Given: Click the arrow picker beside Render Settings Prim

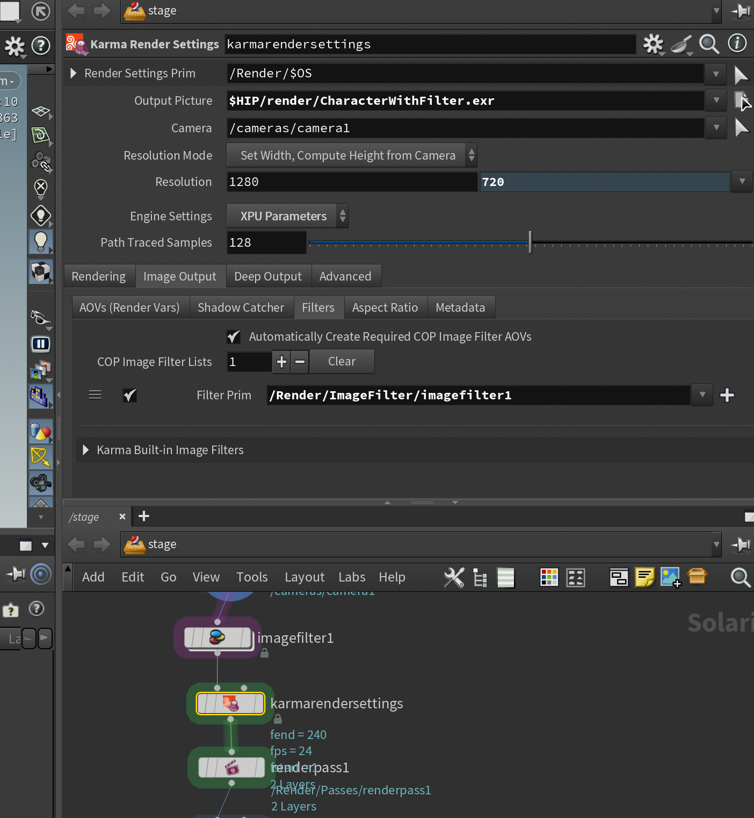Looking at the screenshot, I should (741, 74).
